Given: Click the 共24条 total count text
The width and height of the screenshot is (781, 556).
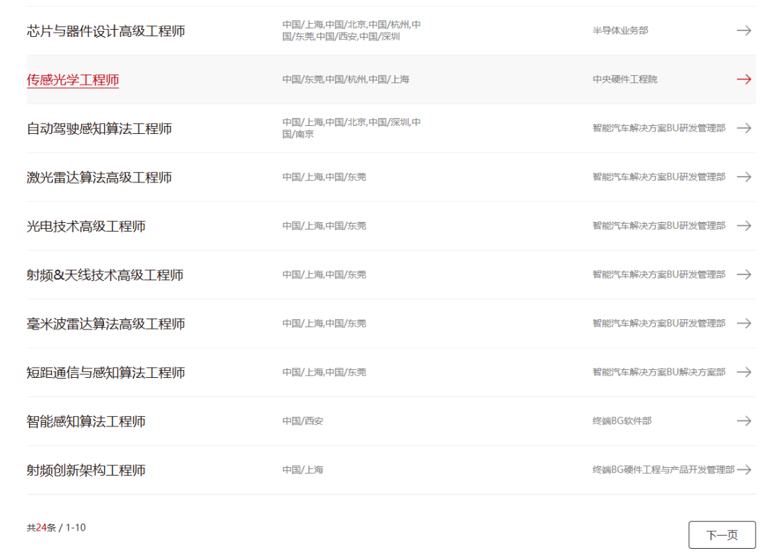Looking at the screenshot, I should (x=41, y=528).
